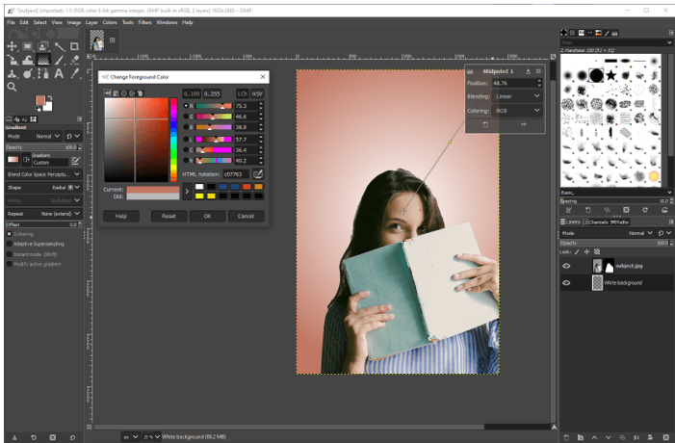This screenshot has height=443, width=675.
Task: Open the gradient editor pencil icon
Action: tap(76, 161)
